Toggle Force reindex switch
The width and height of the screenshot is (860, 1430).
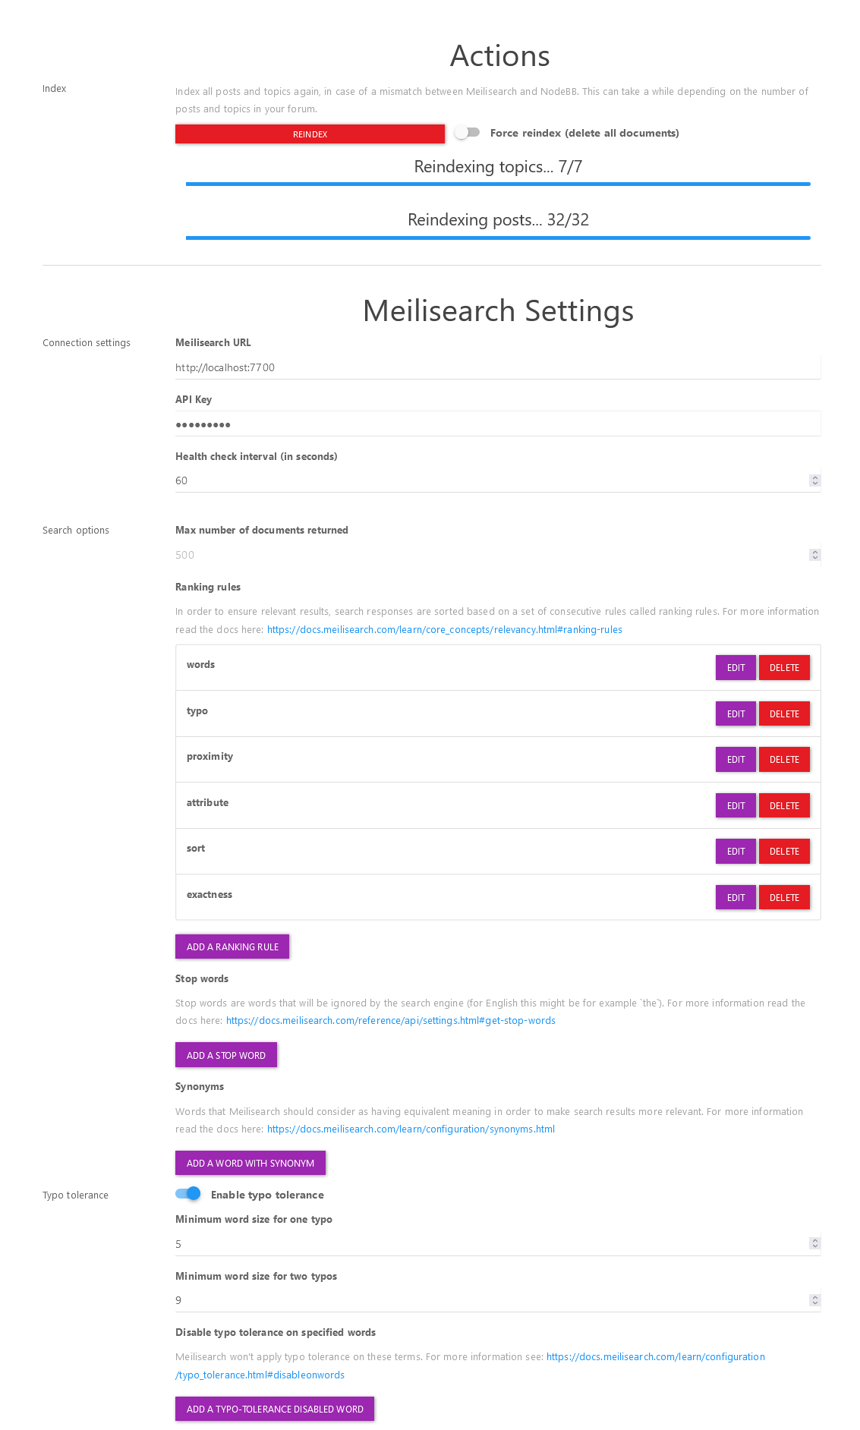click(x=467, y=133)
